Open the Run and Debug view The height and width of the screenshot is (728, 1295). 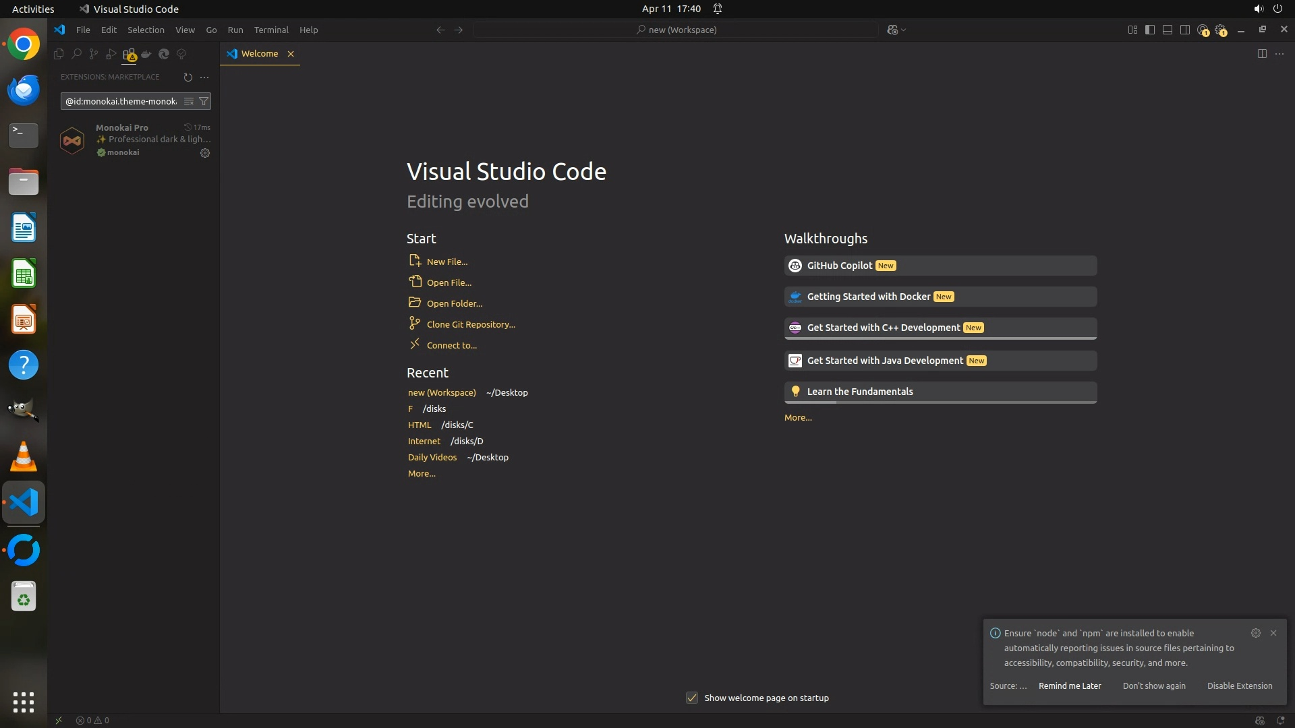111,54
